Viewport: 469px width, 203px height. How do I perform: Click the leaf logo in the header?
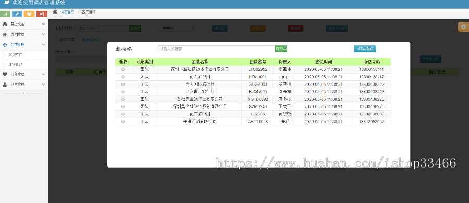pos(7,3)
